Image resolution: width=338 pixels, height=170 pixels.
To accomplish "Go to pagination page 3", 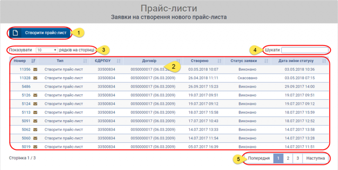I will point(298,158).
